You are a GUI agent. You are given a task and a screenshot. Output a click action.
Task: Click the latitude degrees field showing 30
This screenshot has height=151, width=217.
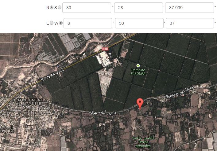coord(86,8)
